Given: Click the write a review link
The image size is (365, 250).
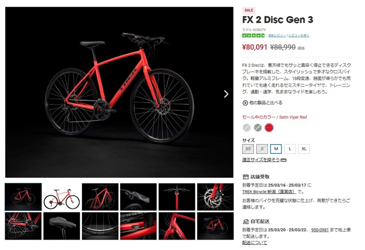Looking at the screenshot, I should (x=299, y=35).
